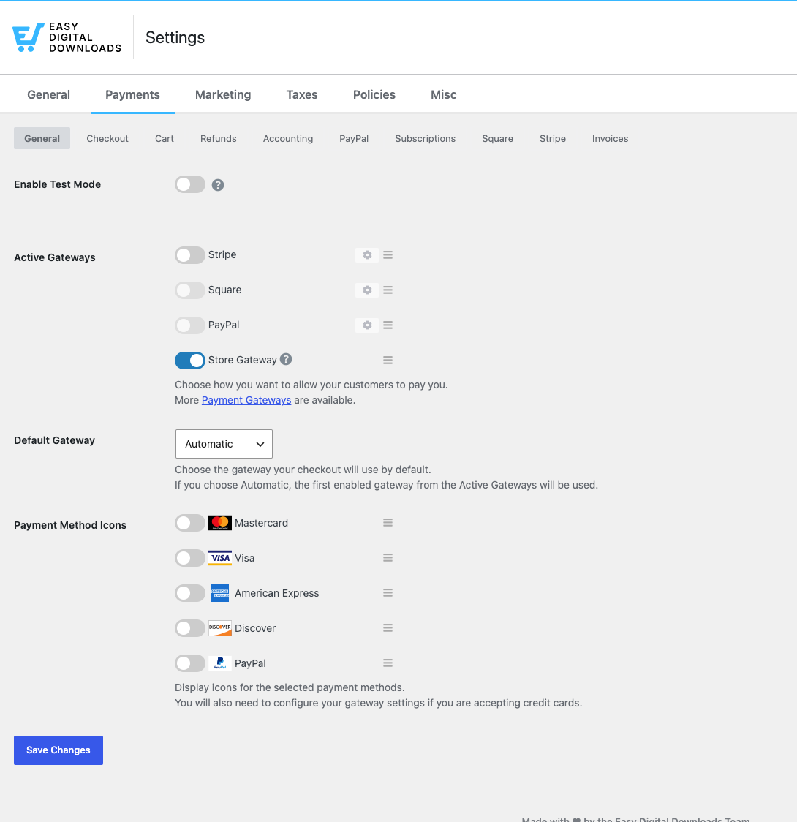
Task: Turn on the American Express icon toggle
Action: [x=189, y=593]
